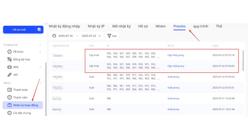248x139 pixels.
Task: Collapse the Tự động hoá section
Action: pyautogui.click(x=40, y=45)
